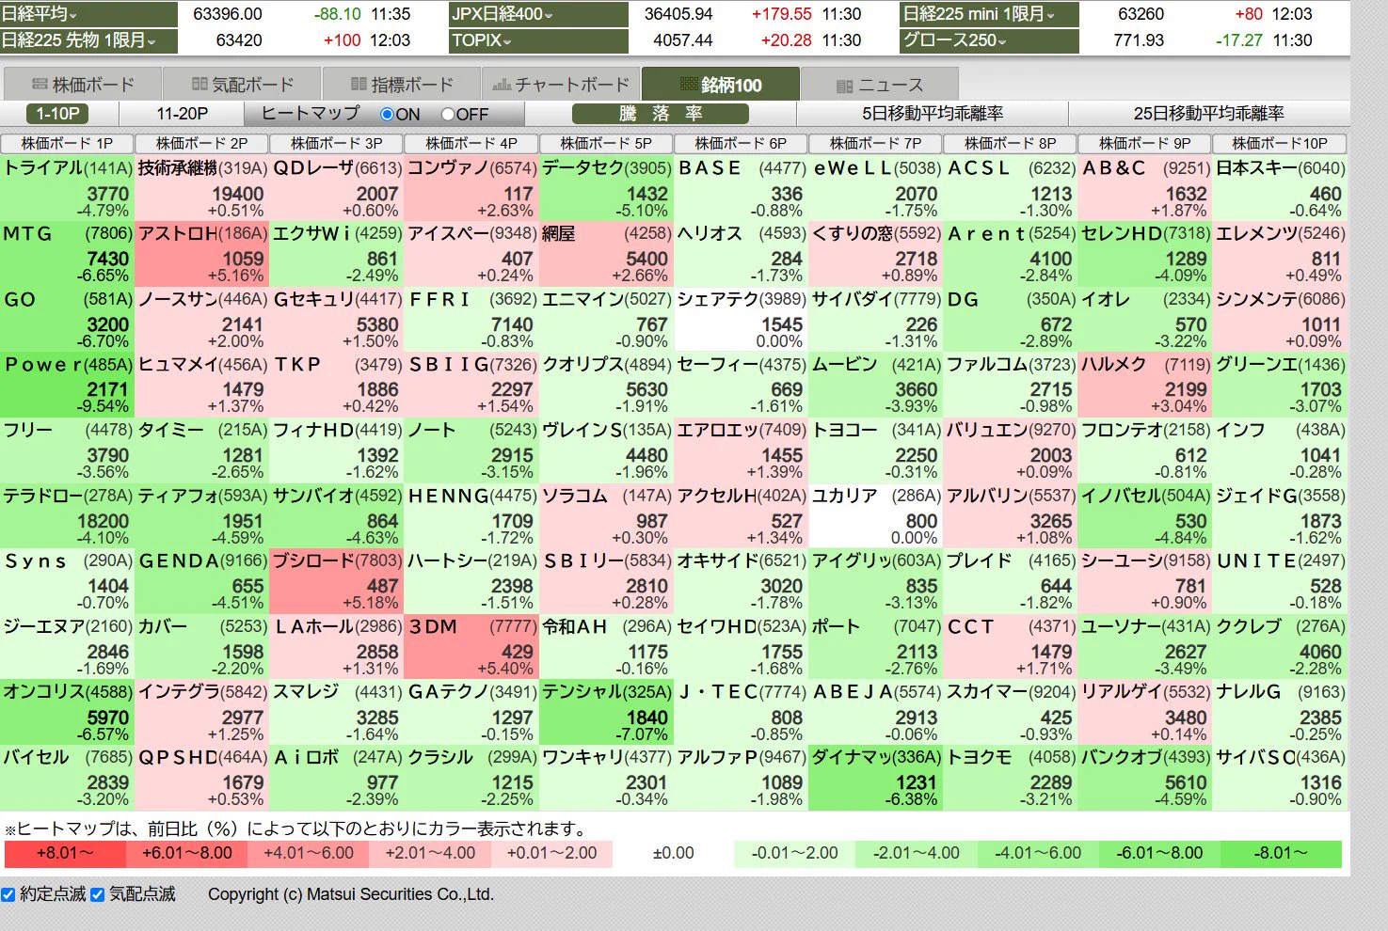1388x931 pixels.
Task: Click the 株価ボード 1P column header
Action: click(x=67, y=144)
